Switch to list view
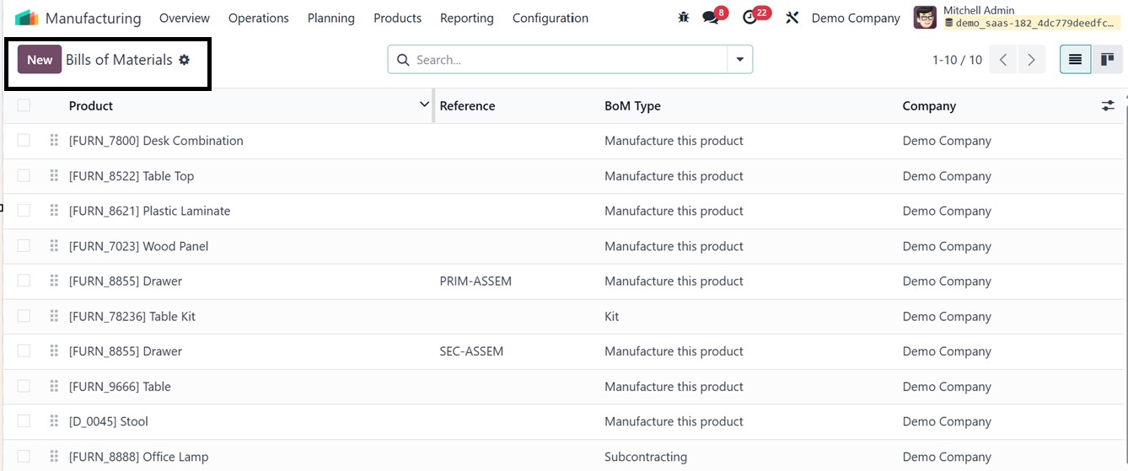Screen dimensions: 1128x471 [1075, 60]
